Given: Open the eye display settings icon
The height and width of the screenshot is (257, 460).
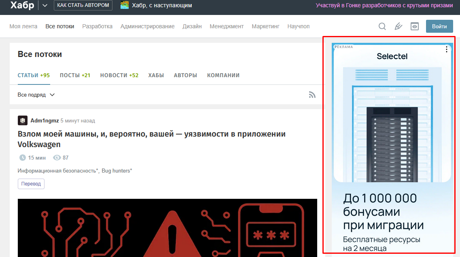Looking at the screenshot, I should pos(415,26).
